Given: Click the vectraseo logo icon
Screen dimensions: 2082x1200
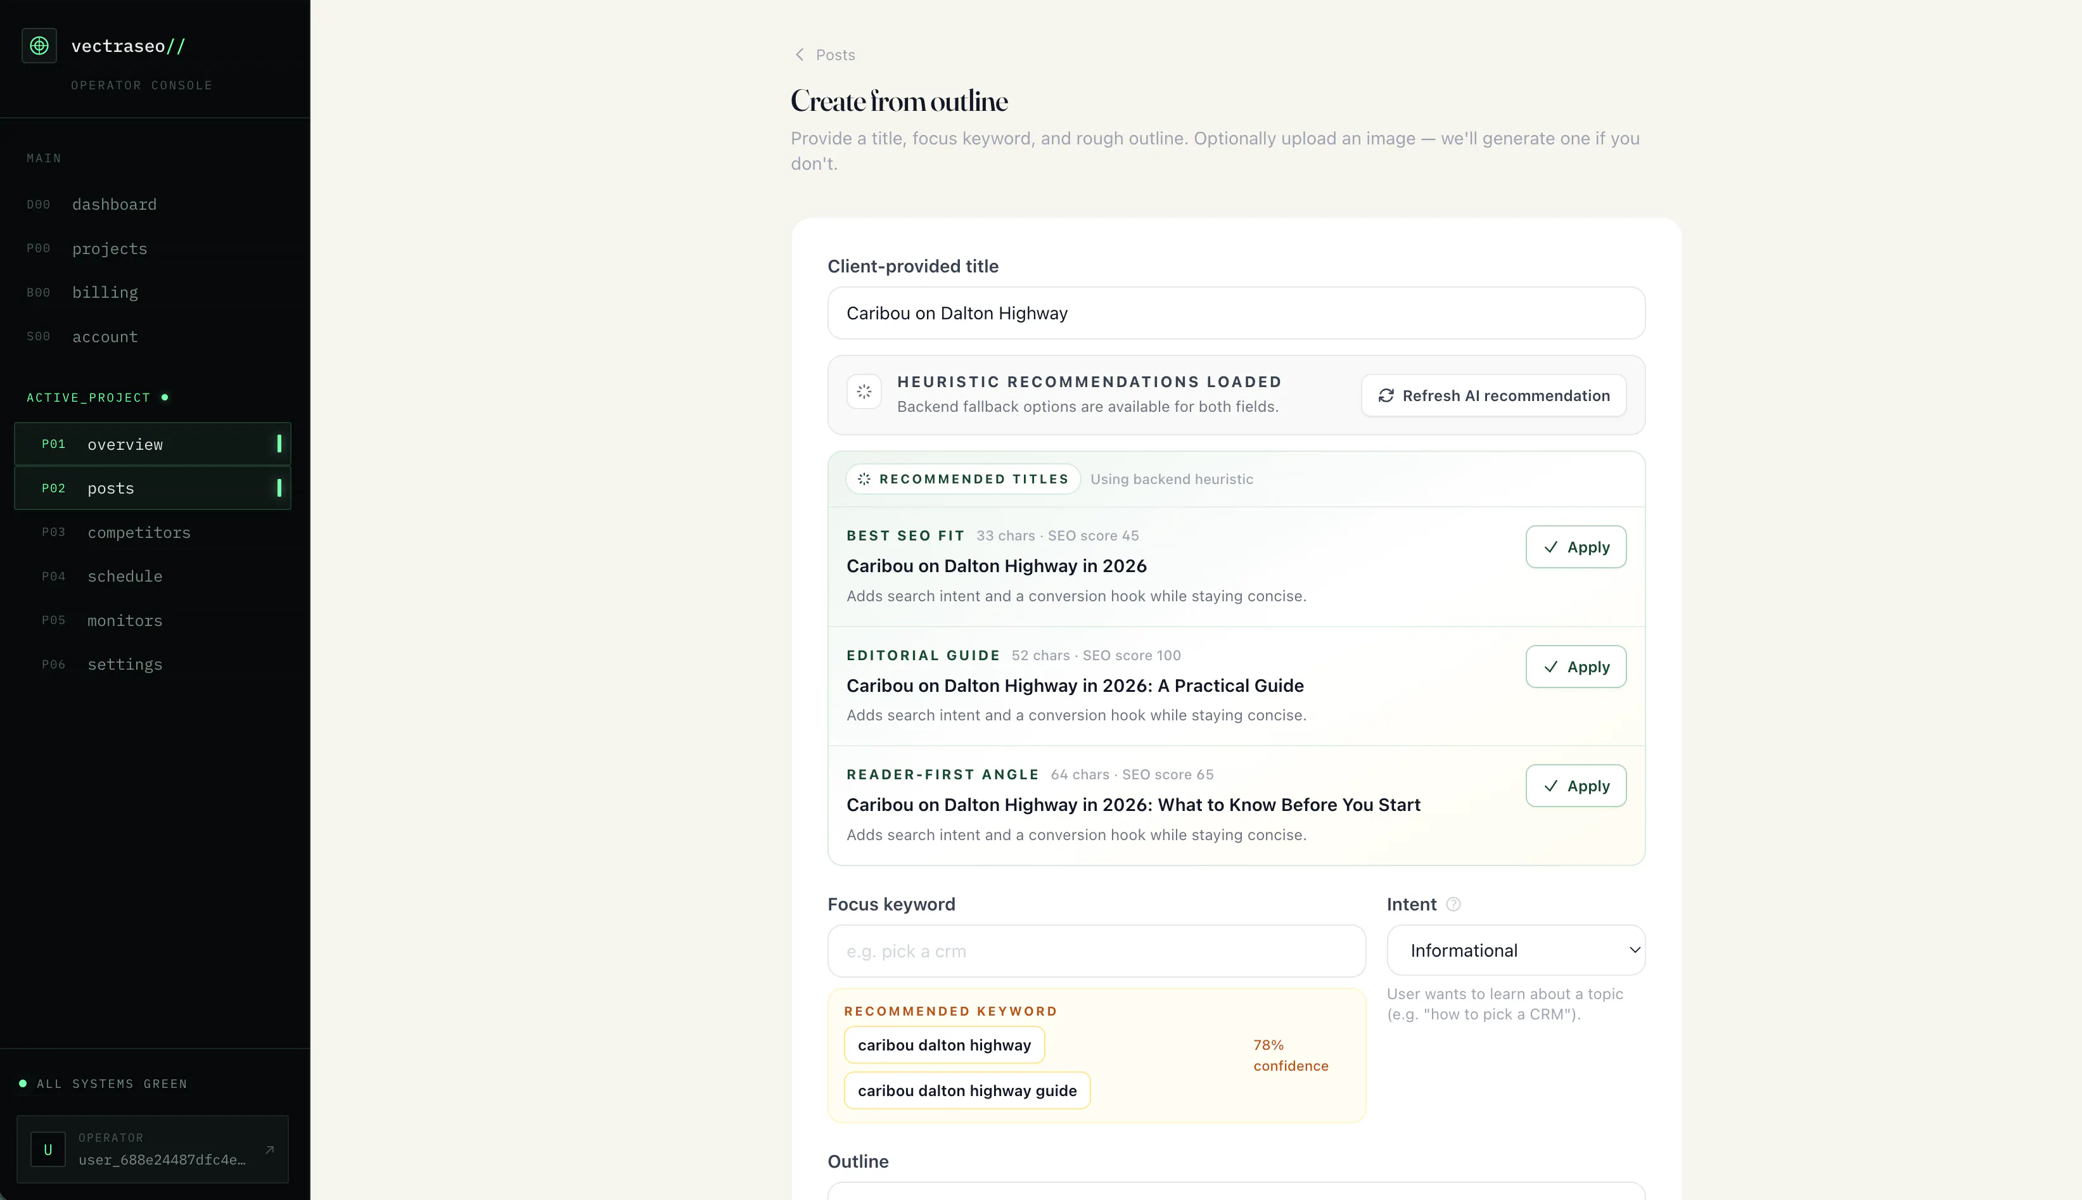Looking at the screenshot, I should pos(39,46).
